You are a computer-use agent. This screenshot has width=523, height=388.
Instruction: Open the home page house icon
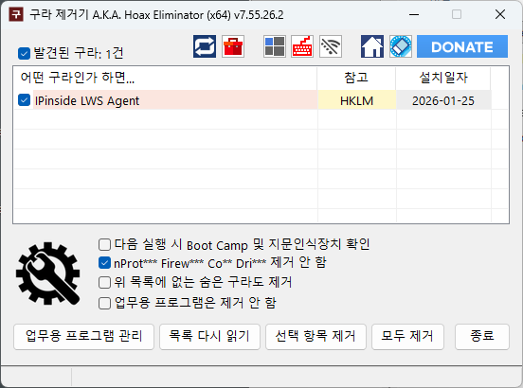(372, 46)
